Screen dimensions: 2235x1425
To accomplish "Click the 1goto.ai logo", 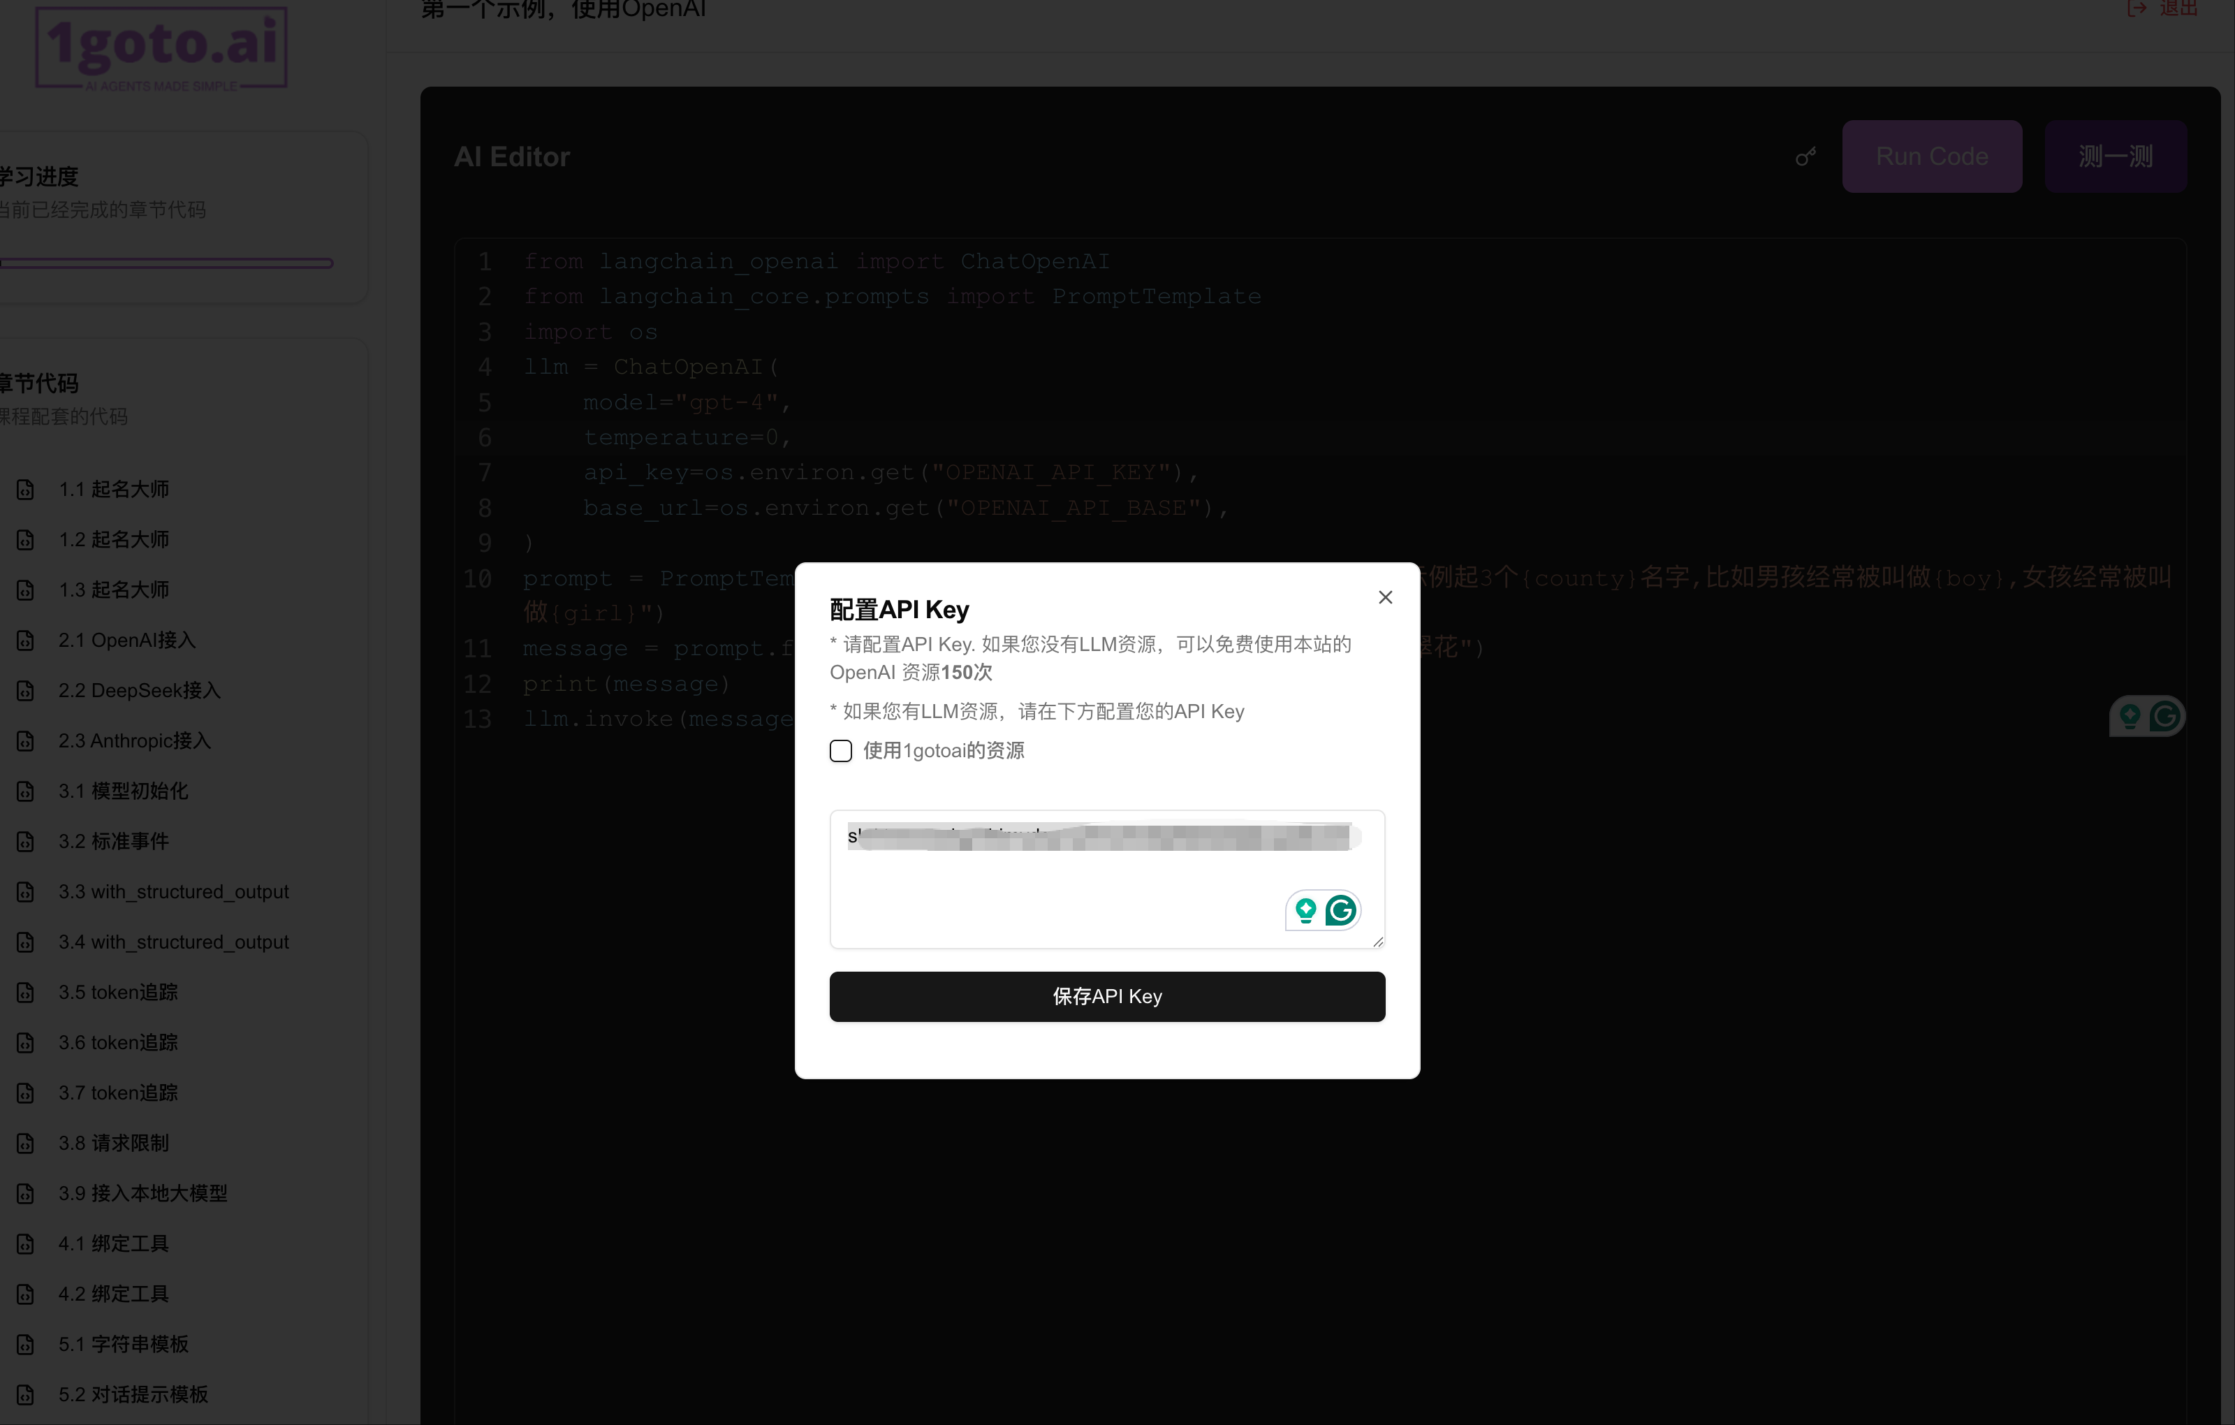I will pos(161,47).
